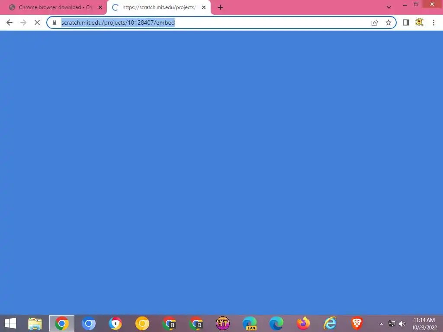Image resolution: width=443 pixels, height=332 pixels.
Task: Open the browser profile avatar
Action: click(x=419, y=22)
